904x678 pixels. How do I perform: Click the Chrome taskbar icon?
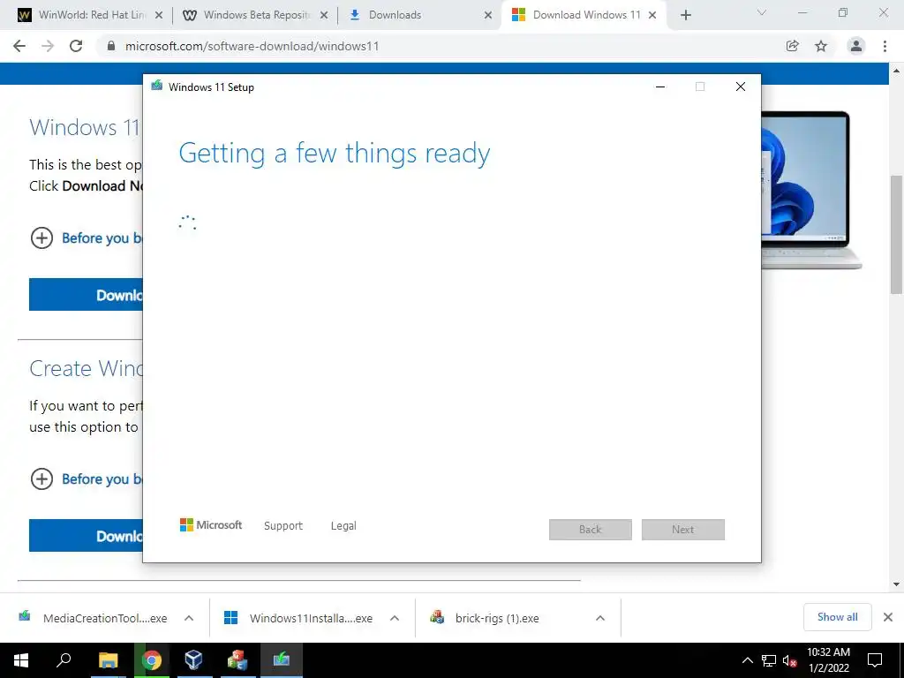pyautogui.click(x=152, y=660)
